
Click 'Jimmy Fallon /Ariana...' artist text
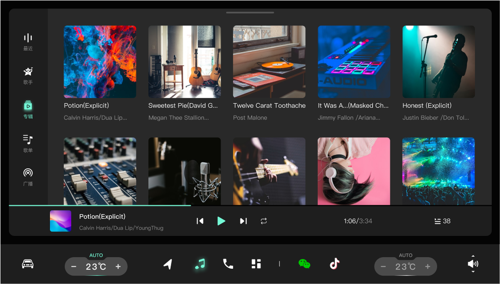pyautogui.click(x=349, y=117)
